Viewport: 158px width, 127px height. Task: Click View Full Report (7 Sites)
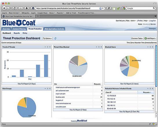(78, 110)
